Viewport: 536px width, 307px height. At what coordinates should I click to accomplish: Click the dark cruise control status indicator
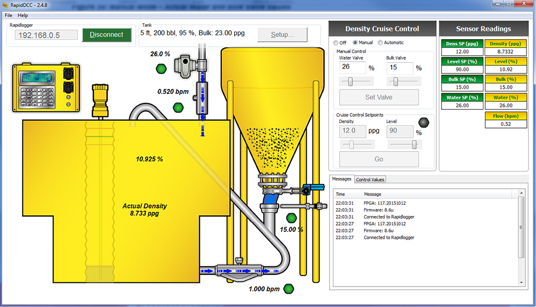(x=423, y=122)
